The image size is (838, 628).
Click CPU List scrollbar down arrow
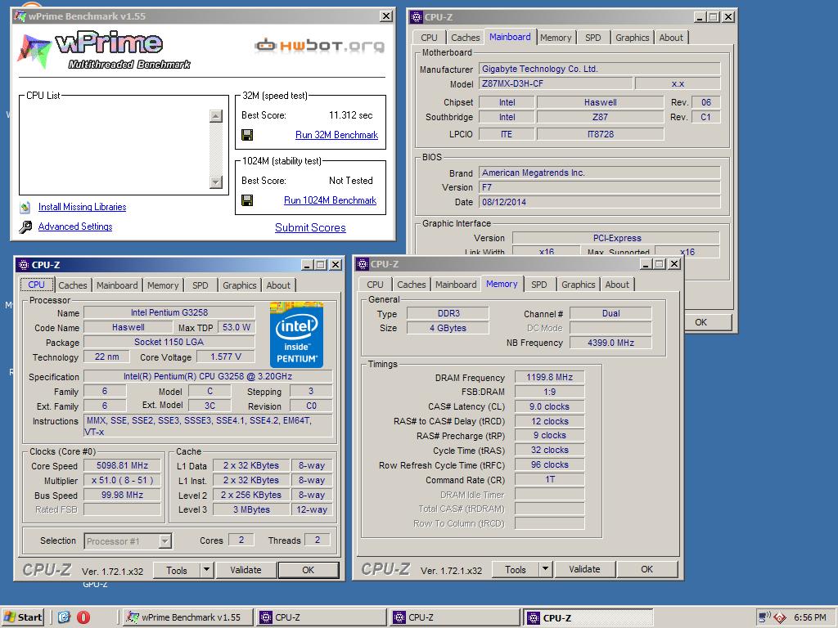tap(216, 182)
